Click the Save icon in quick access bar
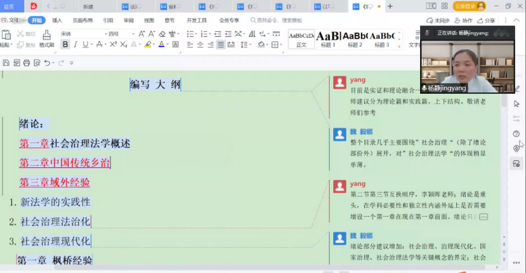Image resolution: width=526 pixels, height=273 pixels. 6,63
